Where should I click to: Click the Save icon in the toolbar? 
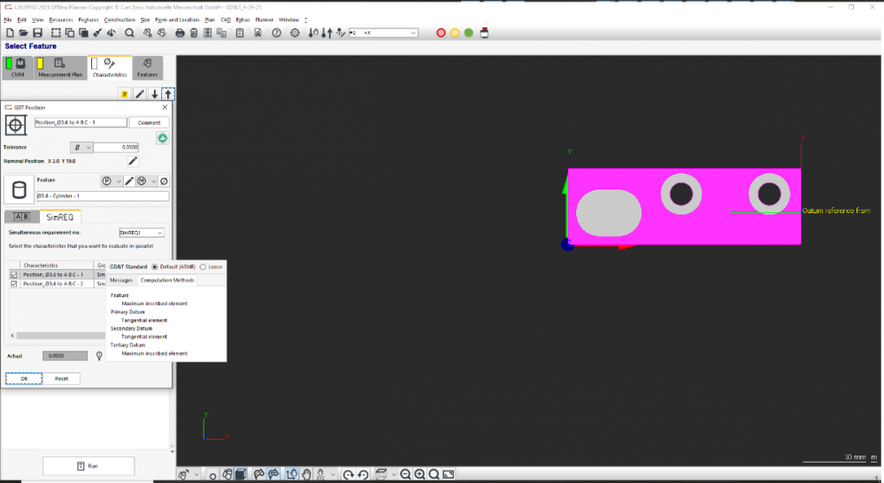pos(37,33)
